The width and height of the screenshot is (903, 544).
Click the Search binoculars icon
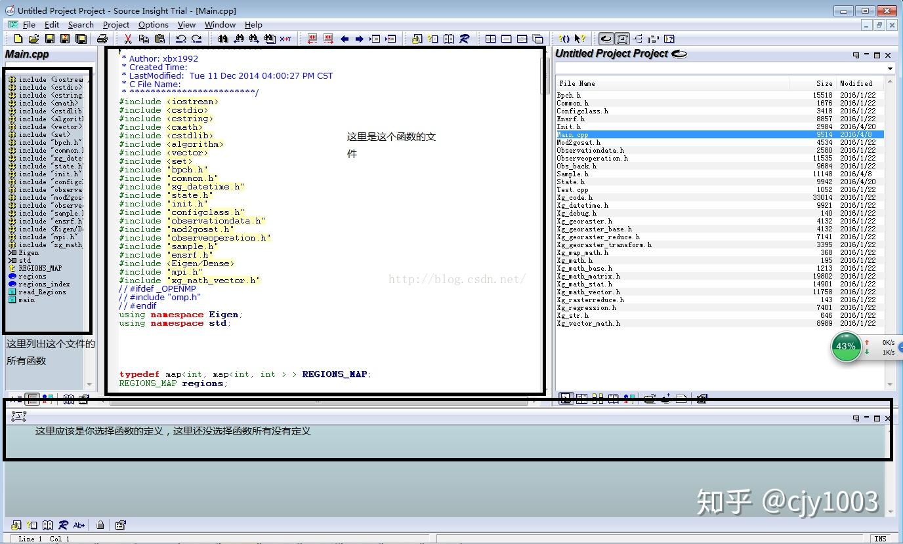point(223,39)
